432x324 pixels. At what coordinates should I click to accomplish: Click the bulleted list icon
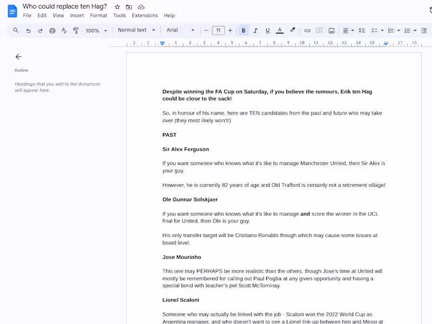tap(390, 31)
